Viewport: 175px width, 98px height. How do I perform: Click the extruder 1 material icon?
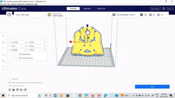[49, 15]
